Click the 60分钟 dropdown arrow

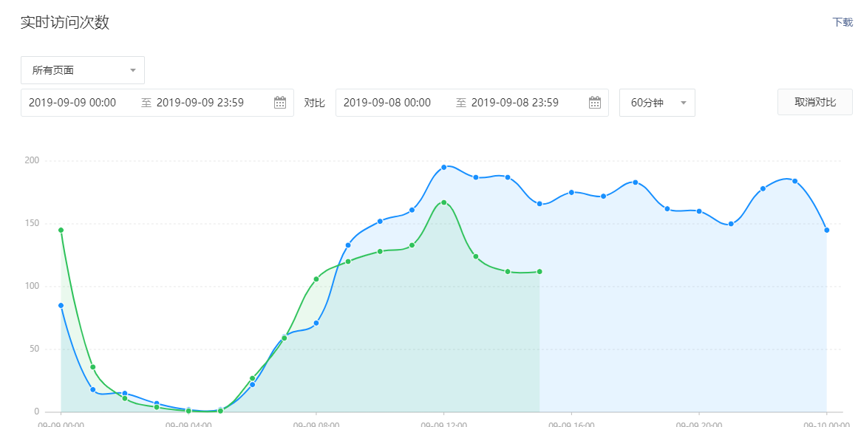tap(683, 103)
